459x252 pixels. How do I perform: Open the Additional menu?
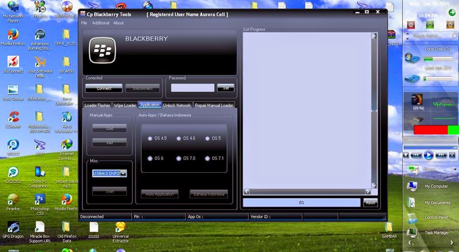pos(101,23)
